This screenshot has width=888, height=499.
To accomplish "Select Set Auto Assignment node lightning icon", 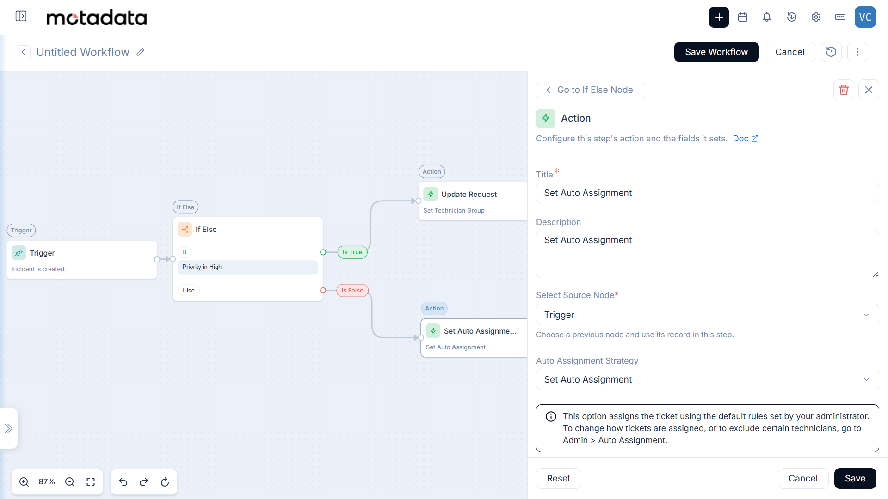I will 433,331.
